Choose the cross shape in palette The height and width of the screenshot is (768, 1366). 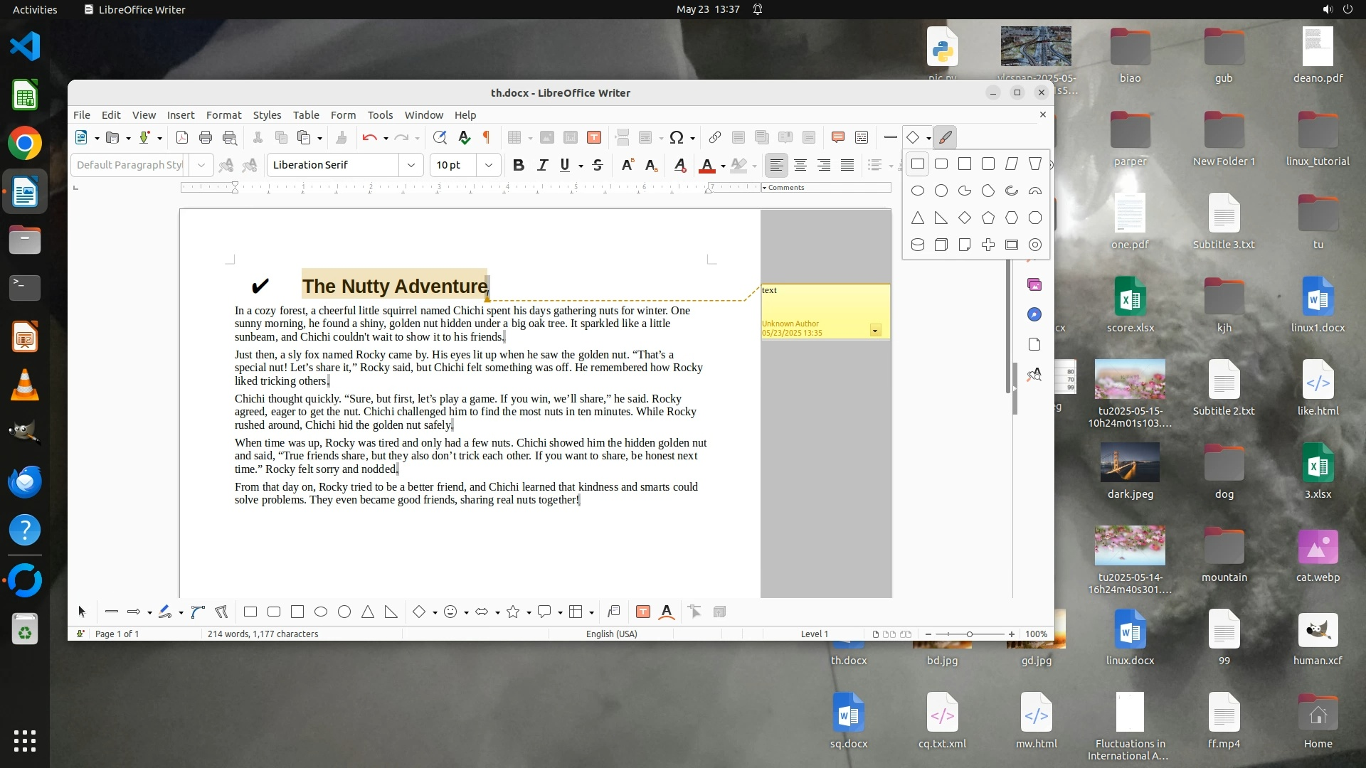(x=988, y=245)
